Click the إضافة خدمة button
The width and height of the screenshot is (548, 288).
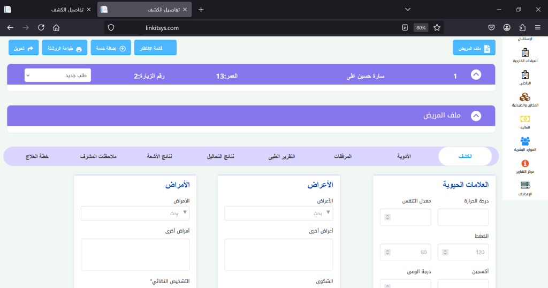111,48
